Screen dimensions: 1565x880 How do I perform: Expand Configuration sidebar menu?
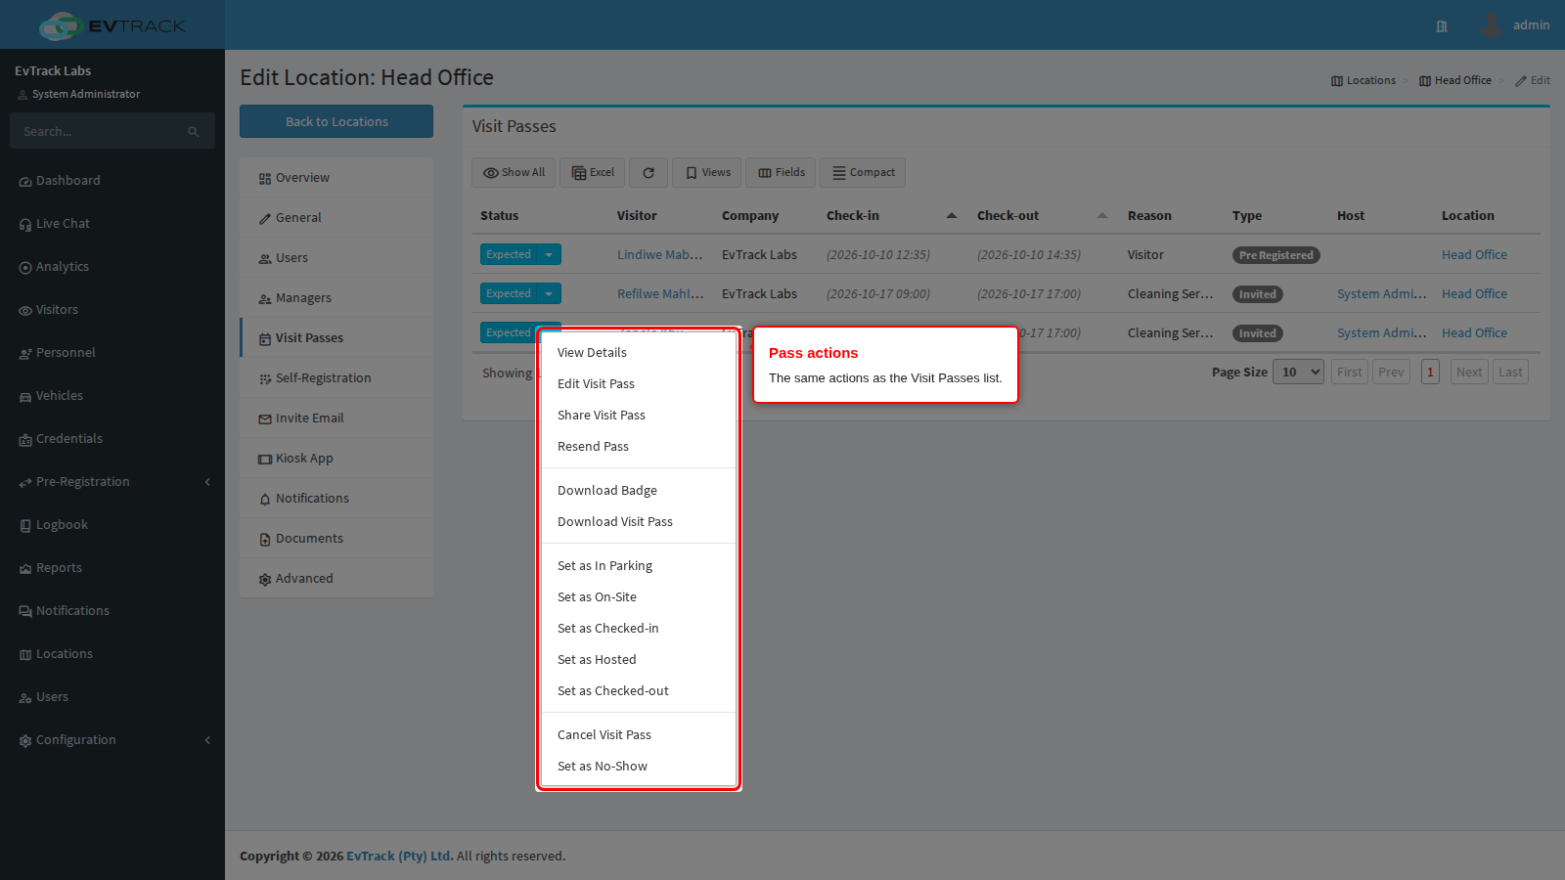tap(112, 740)
